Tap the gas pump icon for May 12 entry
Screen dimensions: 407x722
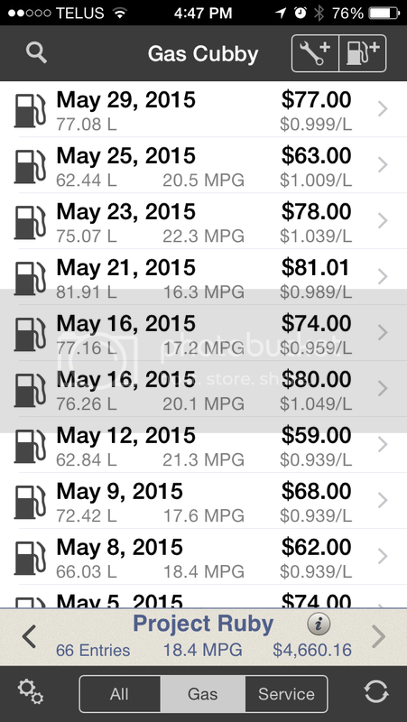(x=30, y=446)
